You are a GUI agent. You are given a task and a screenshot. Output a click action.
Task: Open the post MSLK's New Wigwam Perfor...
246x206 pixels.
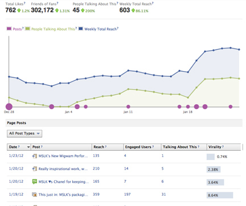pyautogui.click(x=63, y=156)
